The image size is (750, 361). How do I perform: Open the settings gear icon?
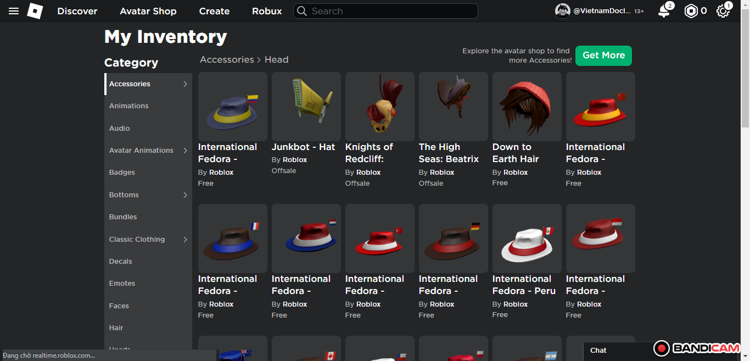[723, 11]
